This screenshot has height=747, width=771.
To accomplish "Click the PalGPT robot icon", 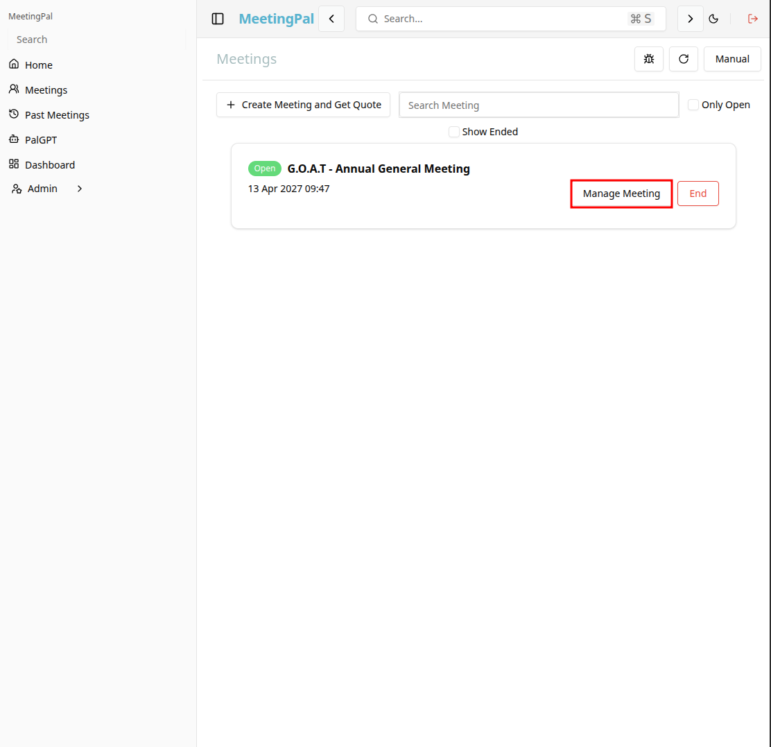I will pos(14,139).
